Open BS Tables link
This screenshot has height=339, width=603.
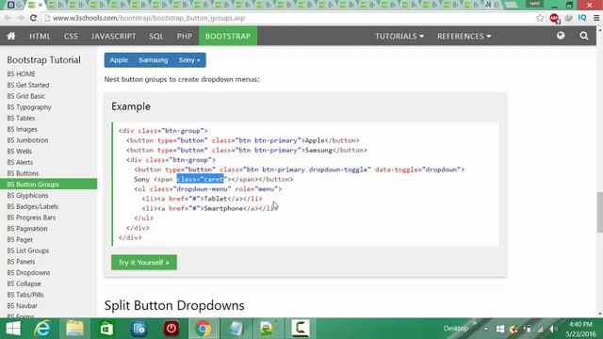point(21,118)
